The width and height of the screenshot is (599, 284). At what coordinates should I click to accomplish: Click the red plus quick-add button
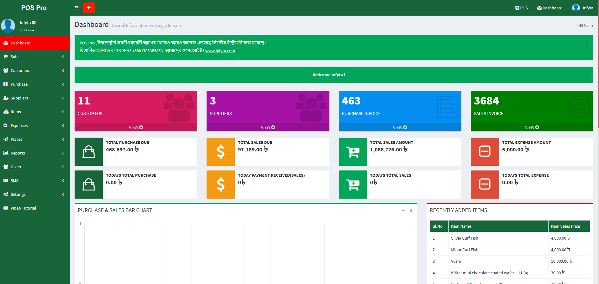(x=89, y=8)
